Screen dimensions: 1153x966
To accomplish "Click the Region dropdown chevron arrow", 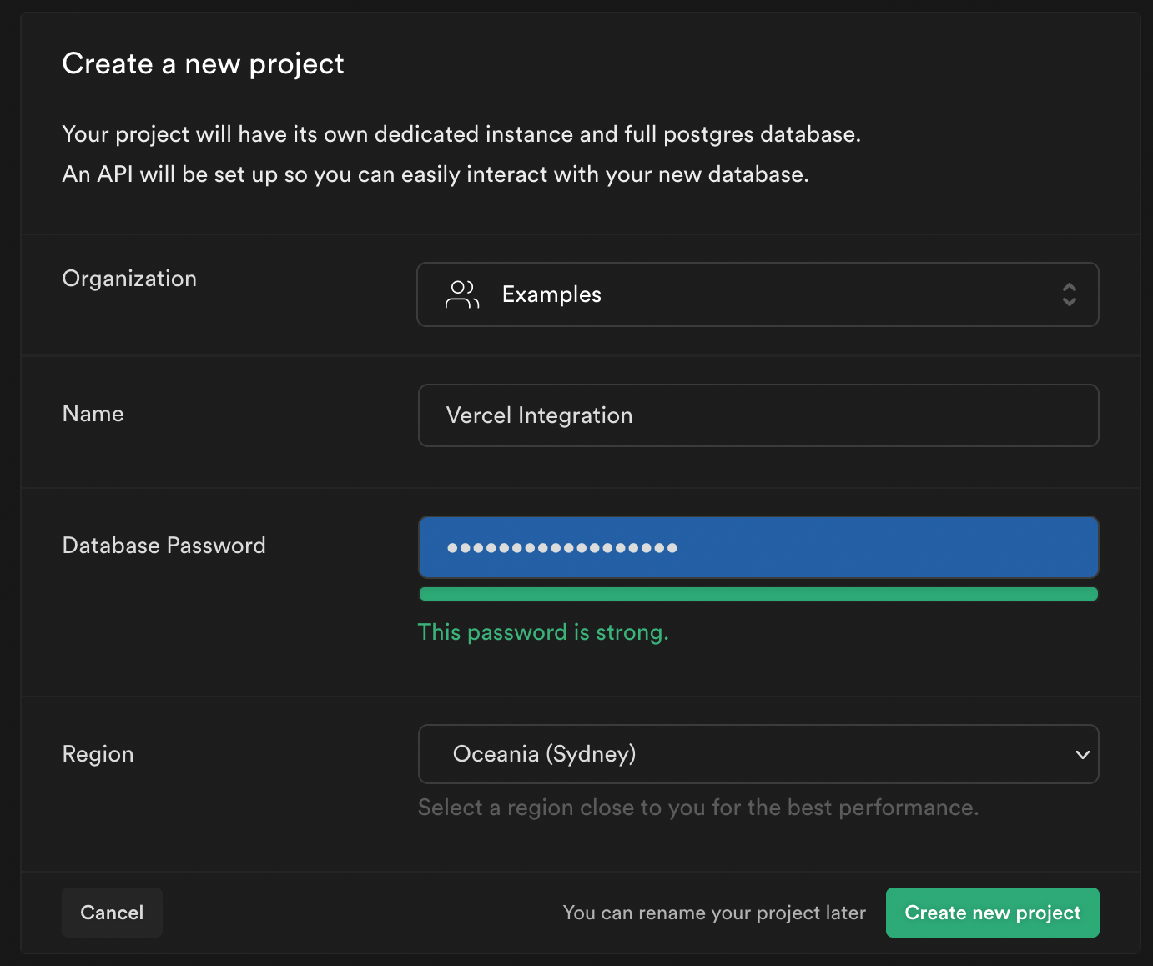I will click(1082, 755).
